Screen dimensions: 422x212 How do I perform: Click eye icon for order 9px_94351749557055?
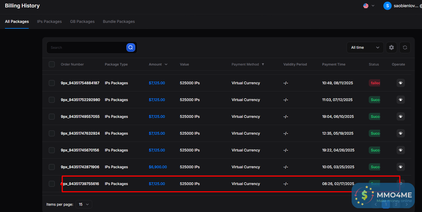coord(400,116)
